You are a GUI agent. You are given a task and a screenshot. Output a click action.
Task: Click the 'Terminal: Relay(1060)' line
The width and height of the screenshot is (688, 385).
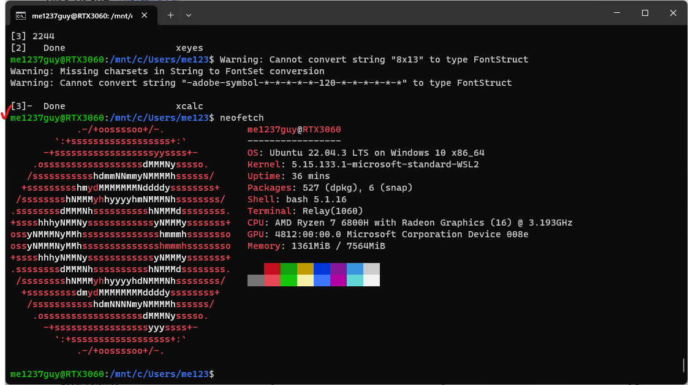[305, 211]
